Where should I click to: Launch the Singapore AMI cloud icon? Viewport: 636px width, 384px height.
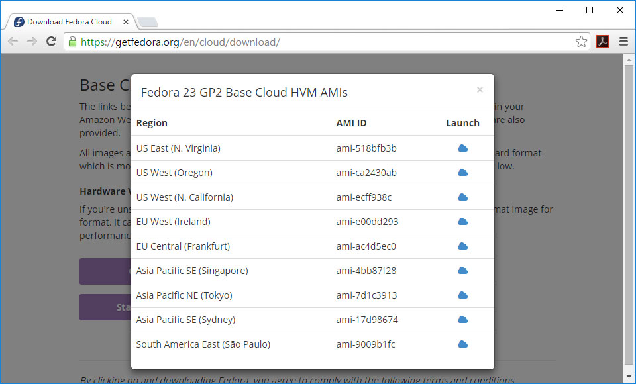(462, 271)
